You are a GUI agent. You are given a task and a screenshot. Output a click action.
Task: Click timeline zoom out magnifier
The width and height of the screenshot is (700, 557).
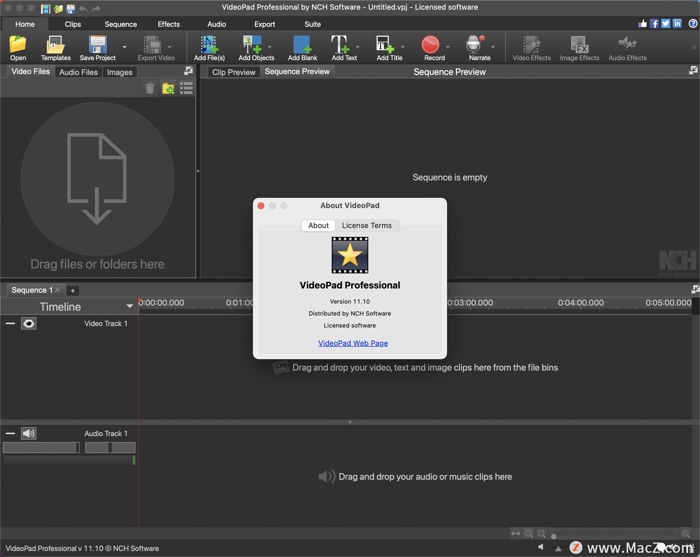[x=542, y=534]
